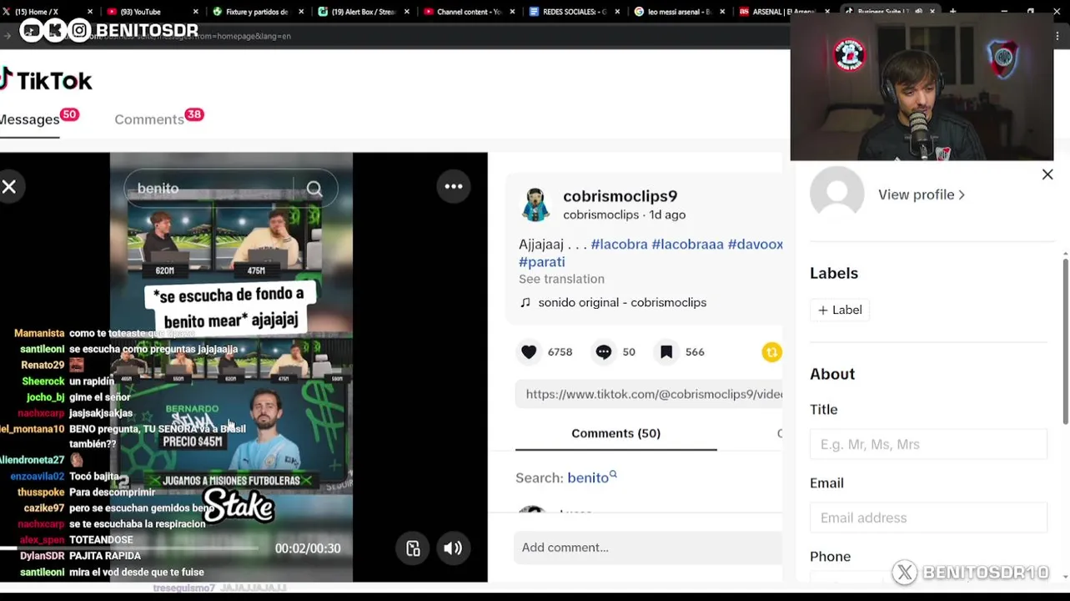Open the leo messi arsenal browser tab
The image size is (1070, 601).
pos(681,12)
